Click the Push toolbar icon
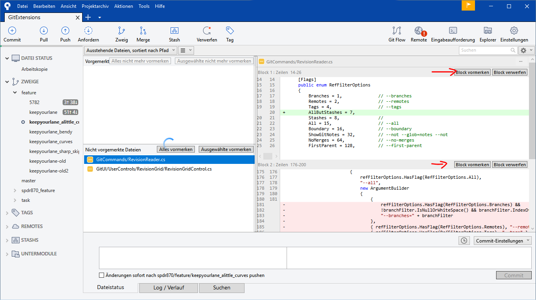Screen dimensions: 536x300 click(65, 31)
